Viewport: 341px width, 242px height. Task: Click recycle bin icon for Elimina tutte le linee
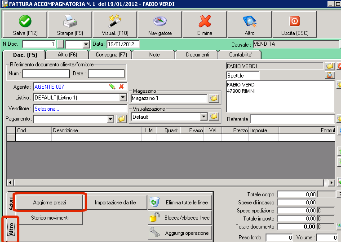click(154, 202)
